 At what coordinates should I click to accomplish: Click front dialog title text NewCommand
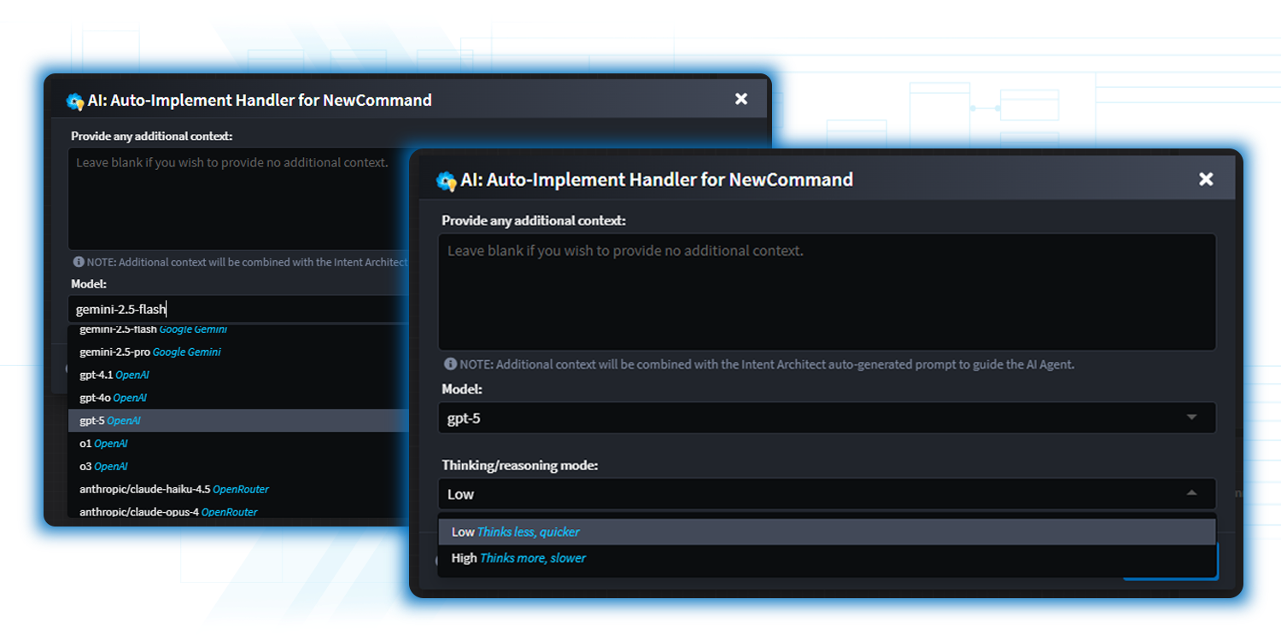pos(791,180)
